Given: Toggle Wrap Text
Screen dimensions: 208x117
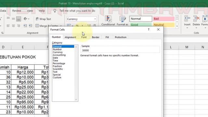Looking at the screenshot, I should 43,19.
